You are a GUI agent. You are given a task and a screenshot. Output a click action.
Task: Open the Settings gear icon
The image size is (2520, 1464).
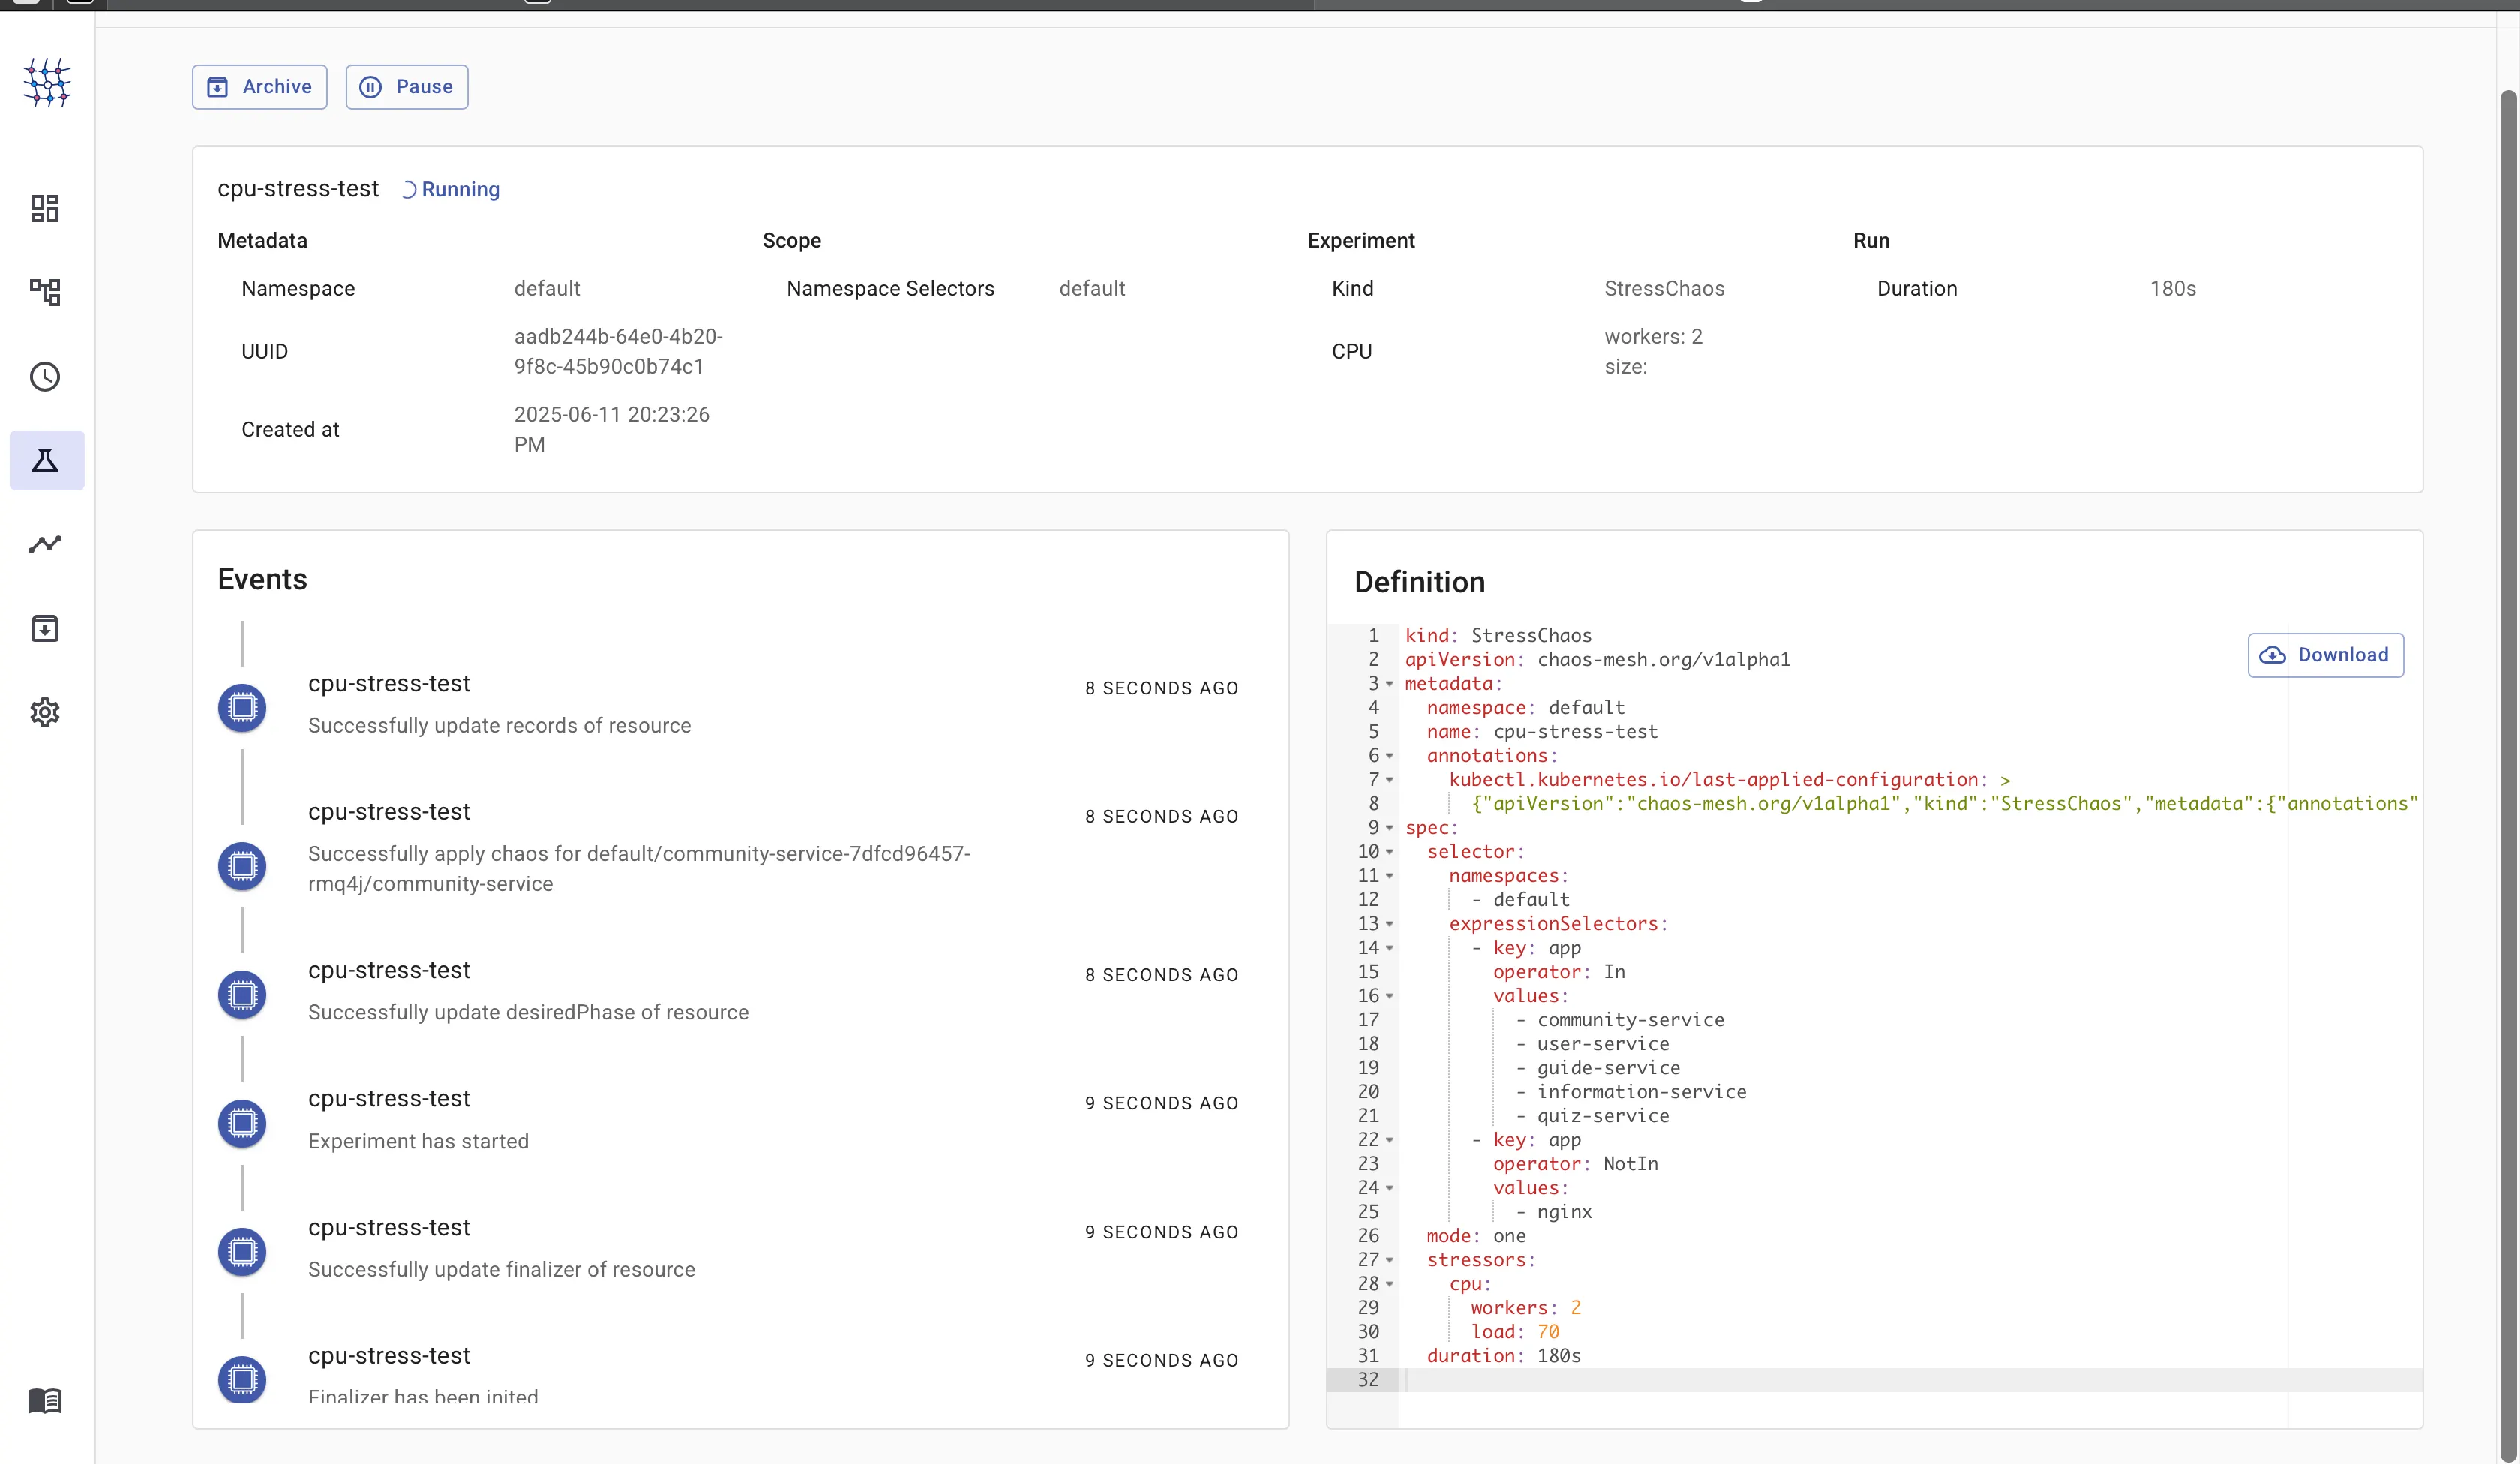coord(45,712)
